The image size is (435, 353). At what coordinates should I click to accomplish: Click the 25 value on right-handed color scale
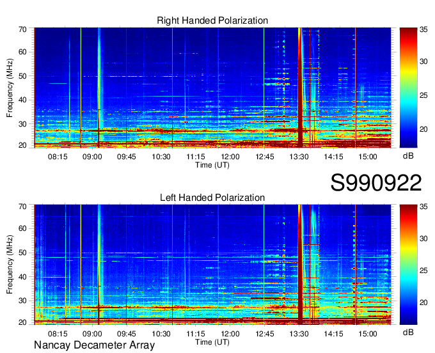click(423, 95)
